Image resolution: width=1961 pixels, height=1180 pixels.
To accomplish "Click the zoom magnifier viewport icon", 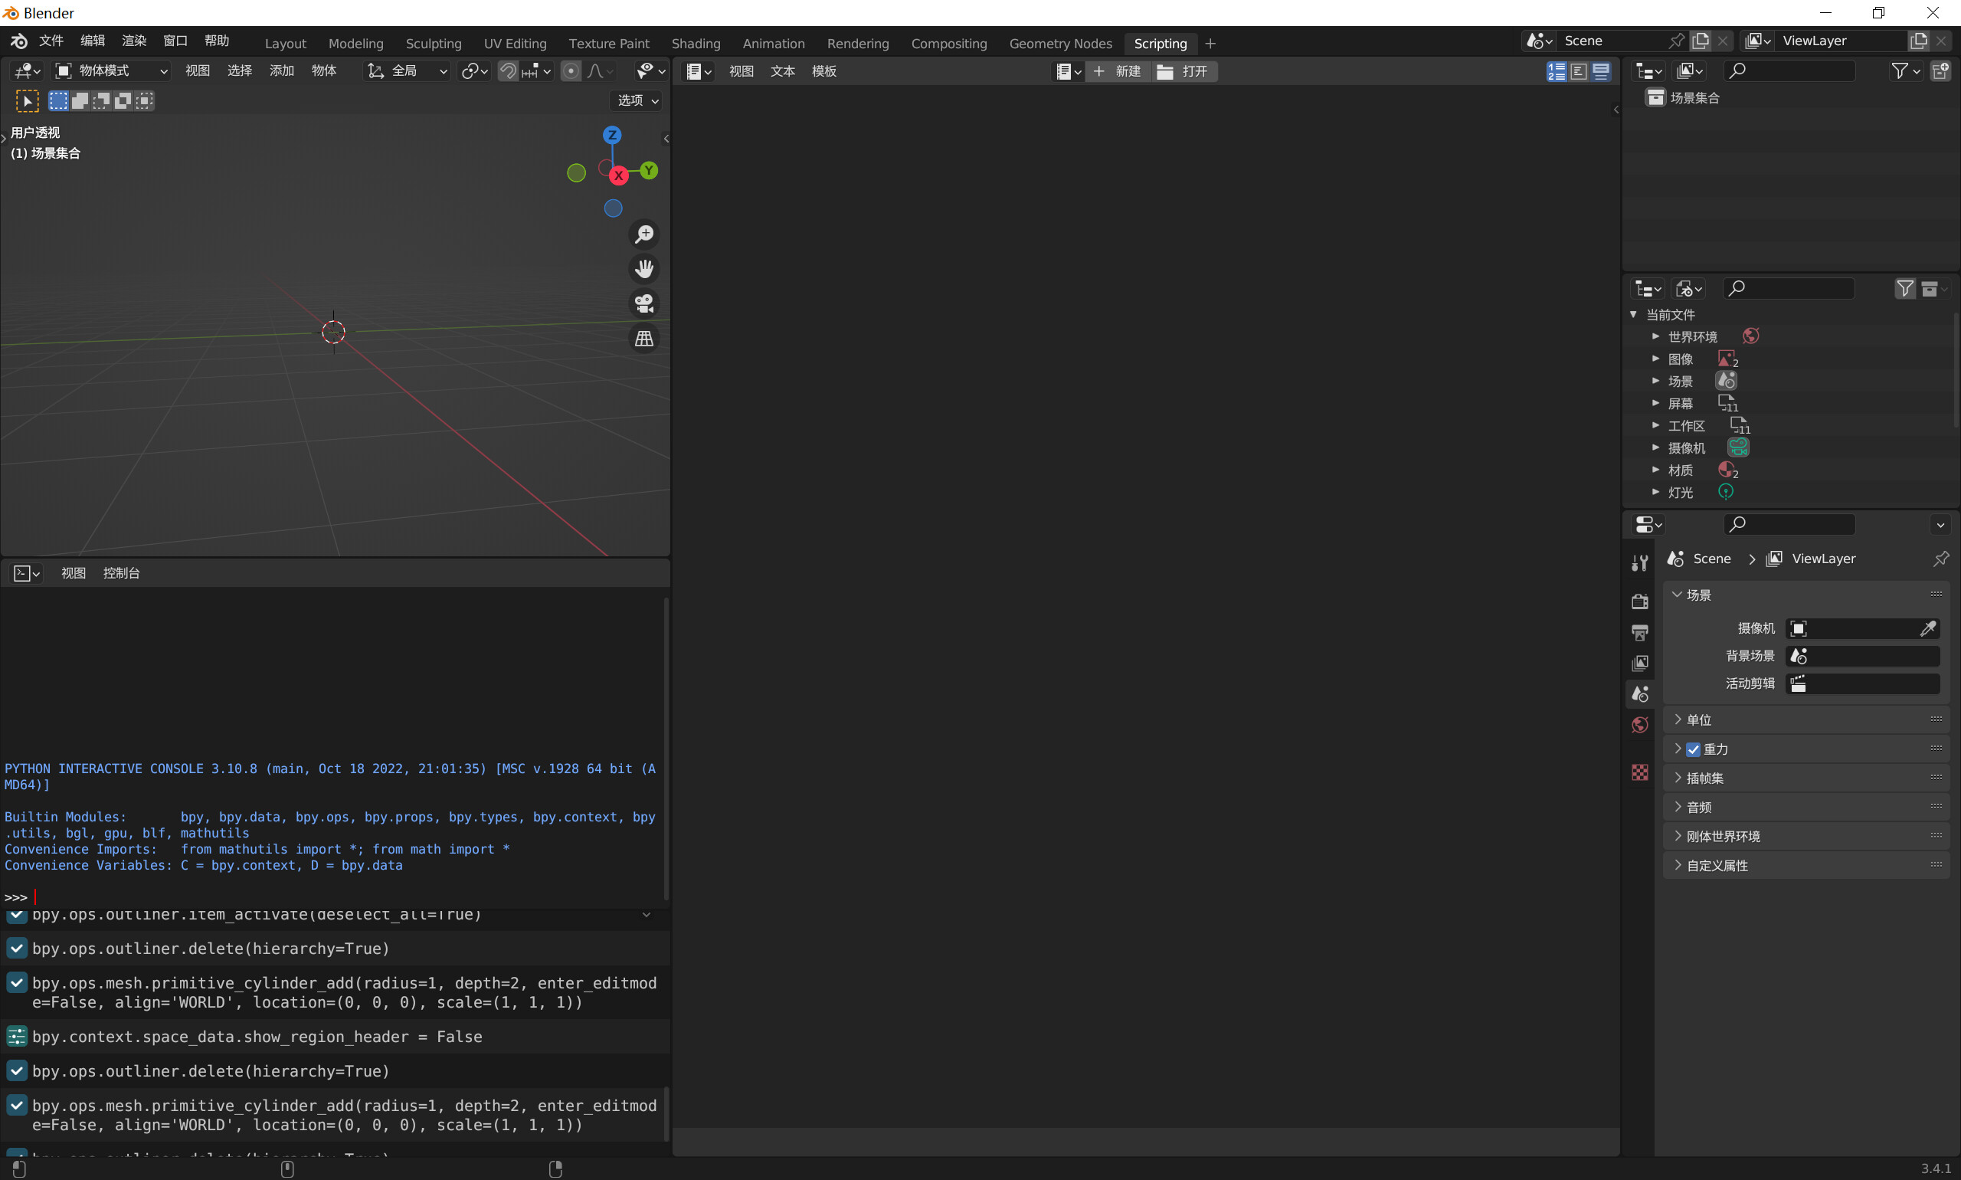I will (644, 234).
